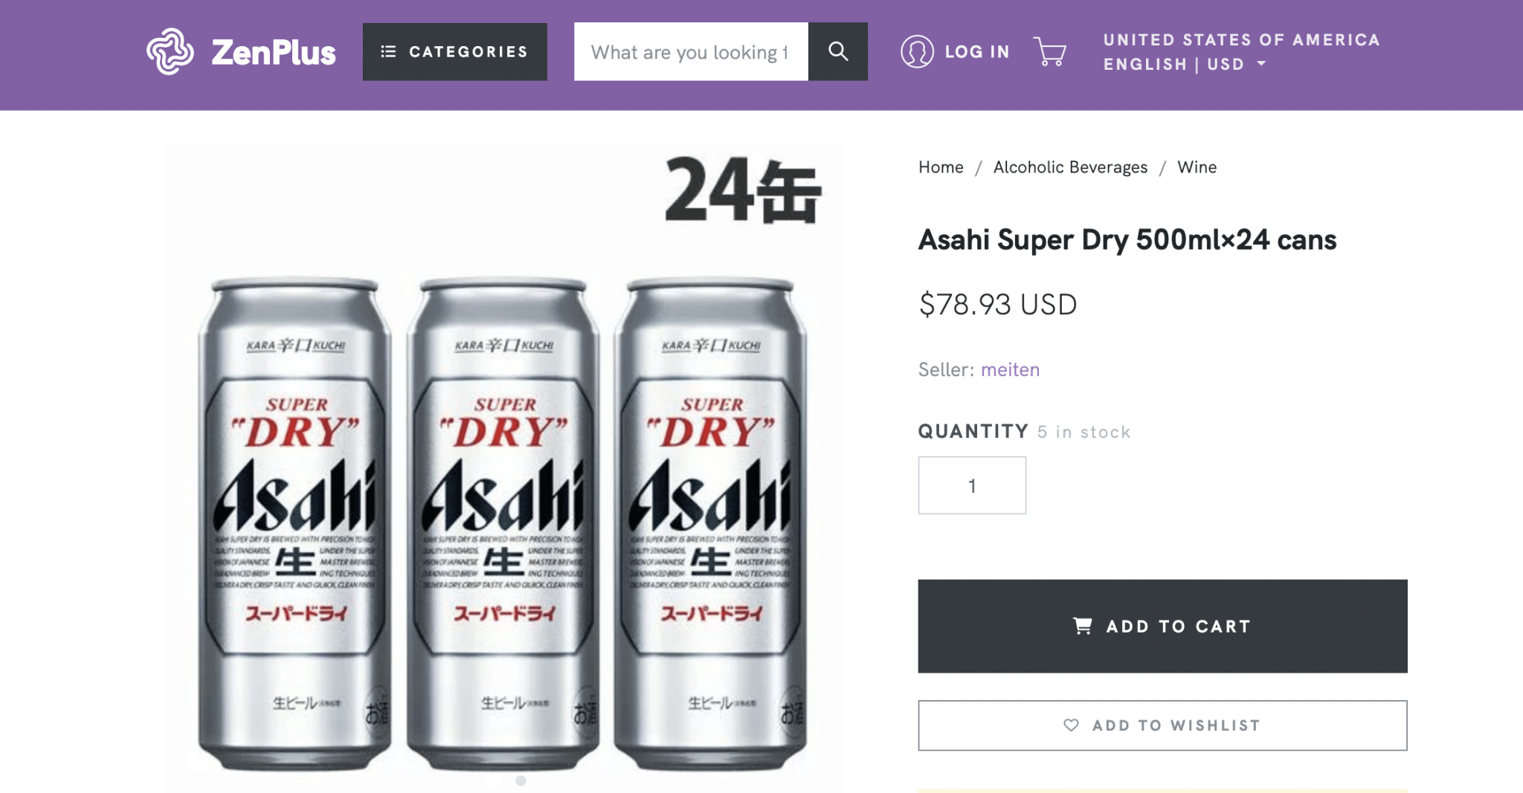The image size is (1523, 793).
Task: Navigate to the Home breadcrumb link
Action: (x=940, y=167)
